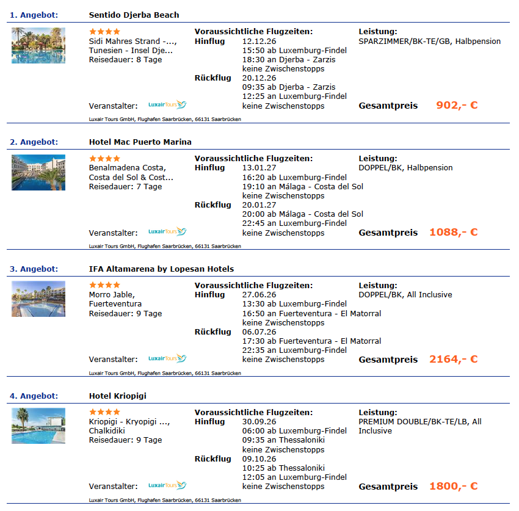
Task: Click the LuxairTours logo in offer 2
Action: tap(167, 231)
